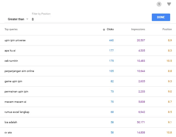Click the Top queries column header
This screenshot has width=176, height=137.
point(11,29)
